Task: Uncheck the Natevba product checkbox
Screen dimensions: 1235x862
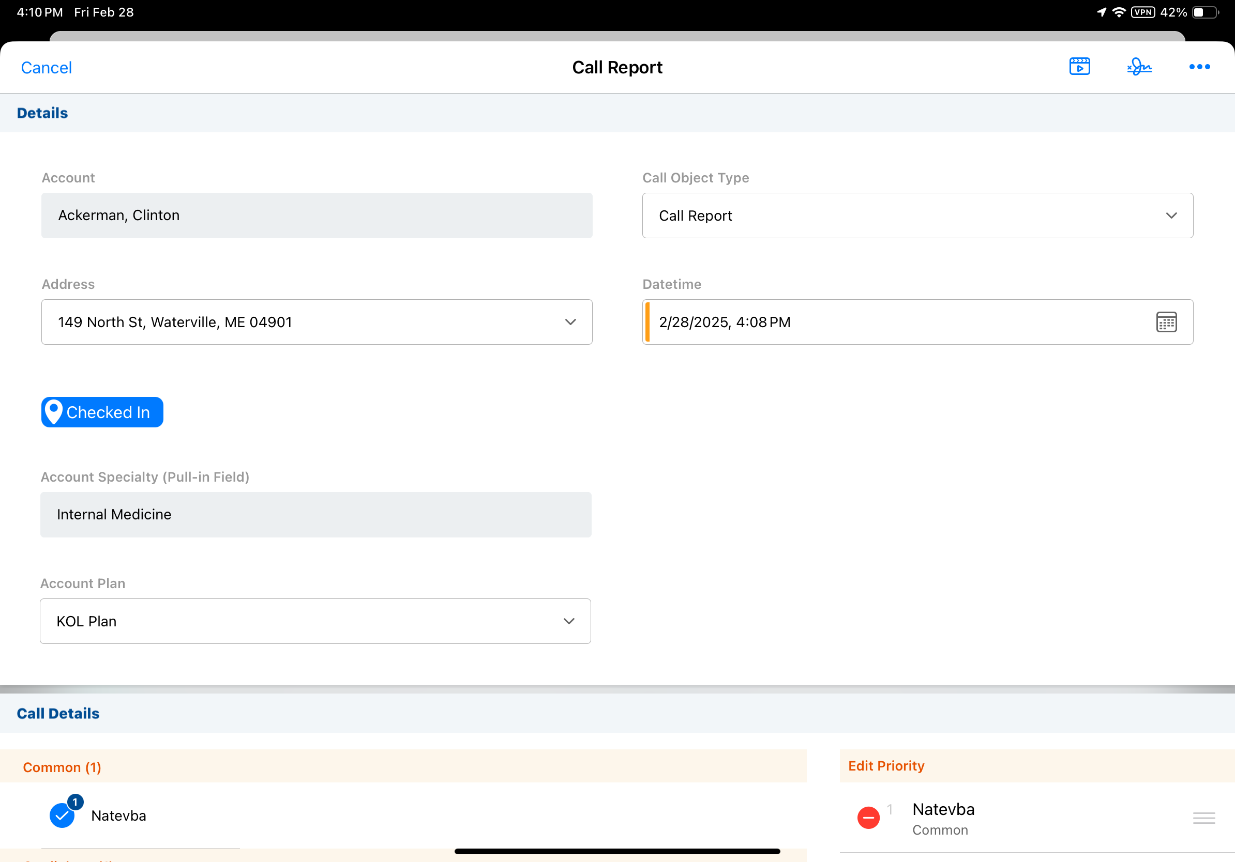Action: 63,815
